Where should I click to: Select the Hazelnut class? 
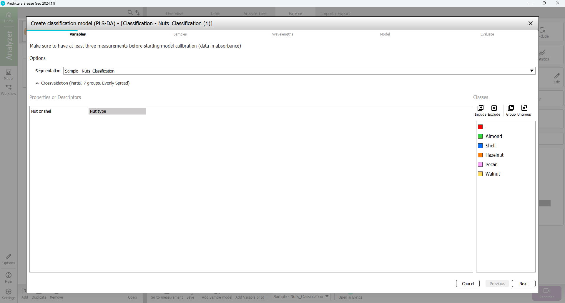494,155
